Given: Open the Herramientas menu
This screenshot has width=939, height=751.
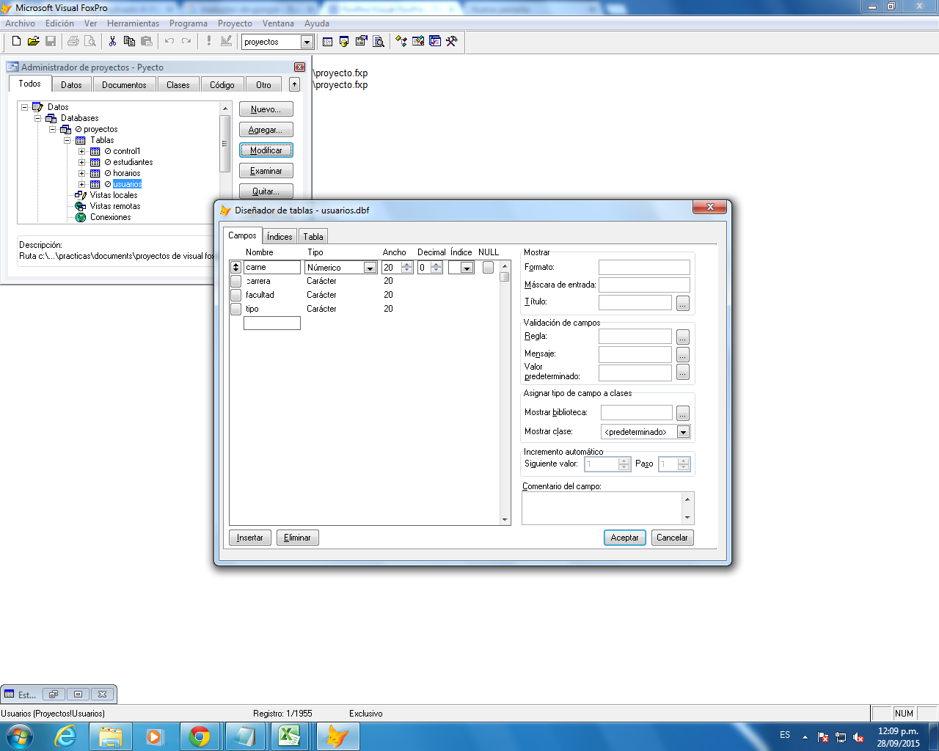Looking at the screenshot, I should [x=133, y=23].
